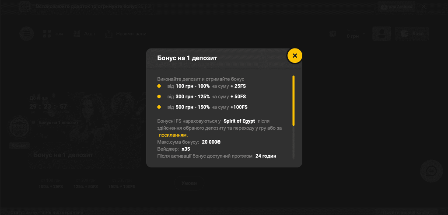Viewport: 448px width, 215px height.
Task: Click the notifications icon beside balance
Action: [x=333, y=34]
